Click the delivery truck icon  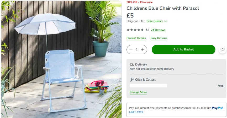point(132,64)
